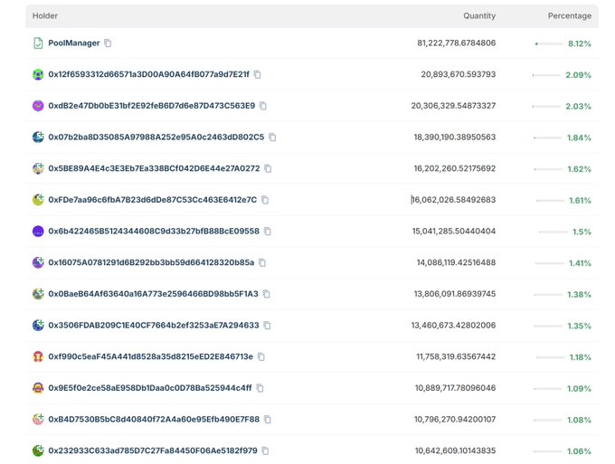Copy the PoolManager address
This screenshot has height=464, width=615.
click(108, 43)
